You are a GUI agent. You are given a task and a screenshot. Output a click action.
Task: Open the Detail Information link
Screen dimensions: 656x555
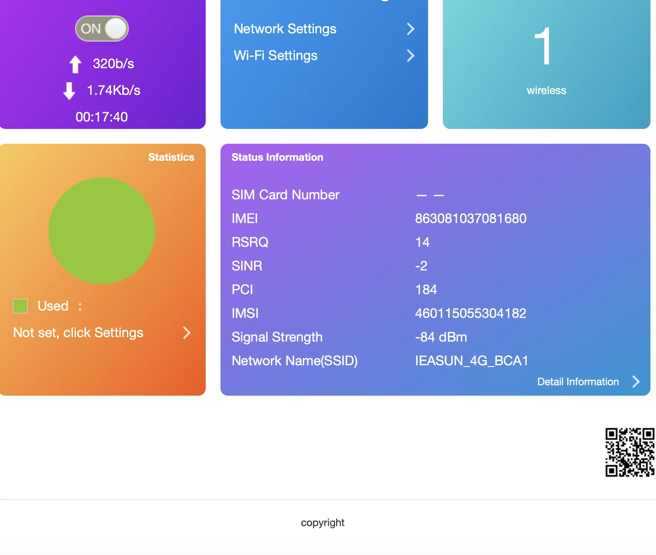pos(578,382)
